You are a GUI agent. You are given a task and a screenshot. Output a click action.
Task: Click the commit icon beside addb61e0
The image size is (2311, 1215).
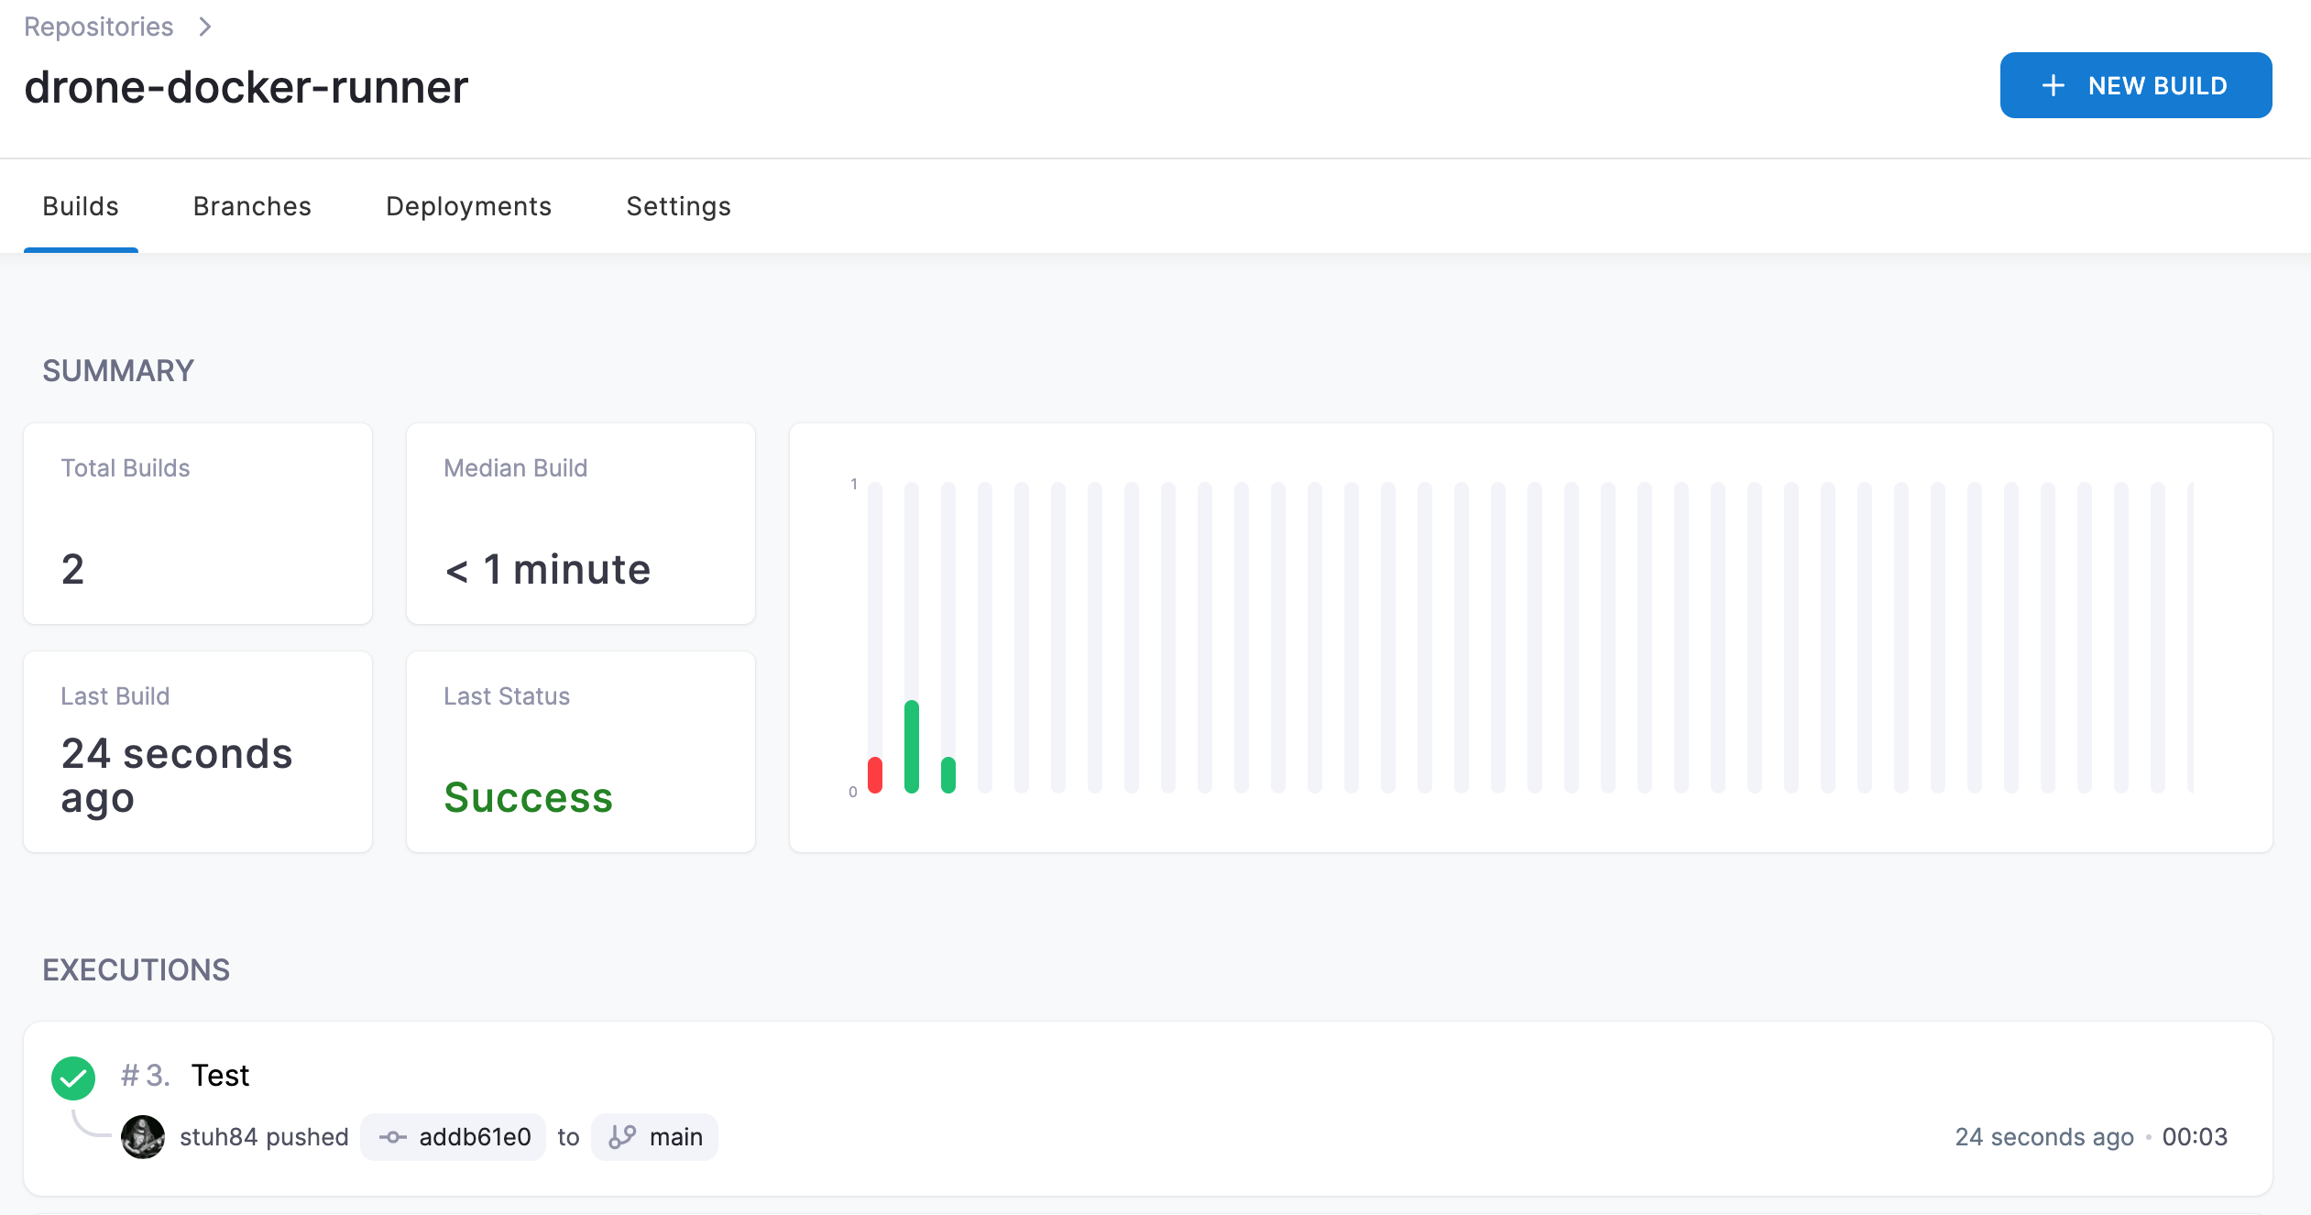[393, 1137]
